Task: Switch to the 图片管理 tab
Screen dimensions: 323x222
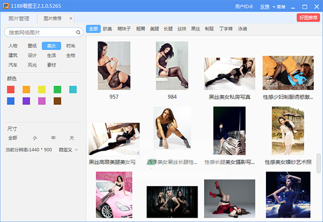Action: coord(19,18)
